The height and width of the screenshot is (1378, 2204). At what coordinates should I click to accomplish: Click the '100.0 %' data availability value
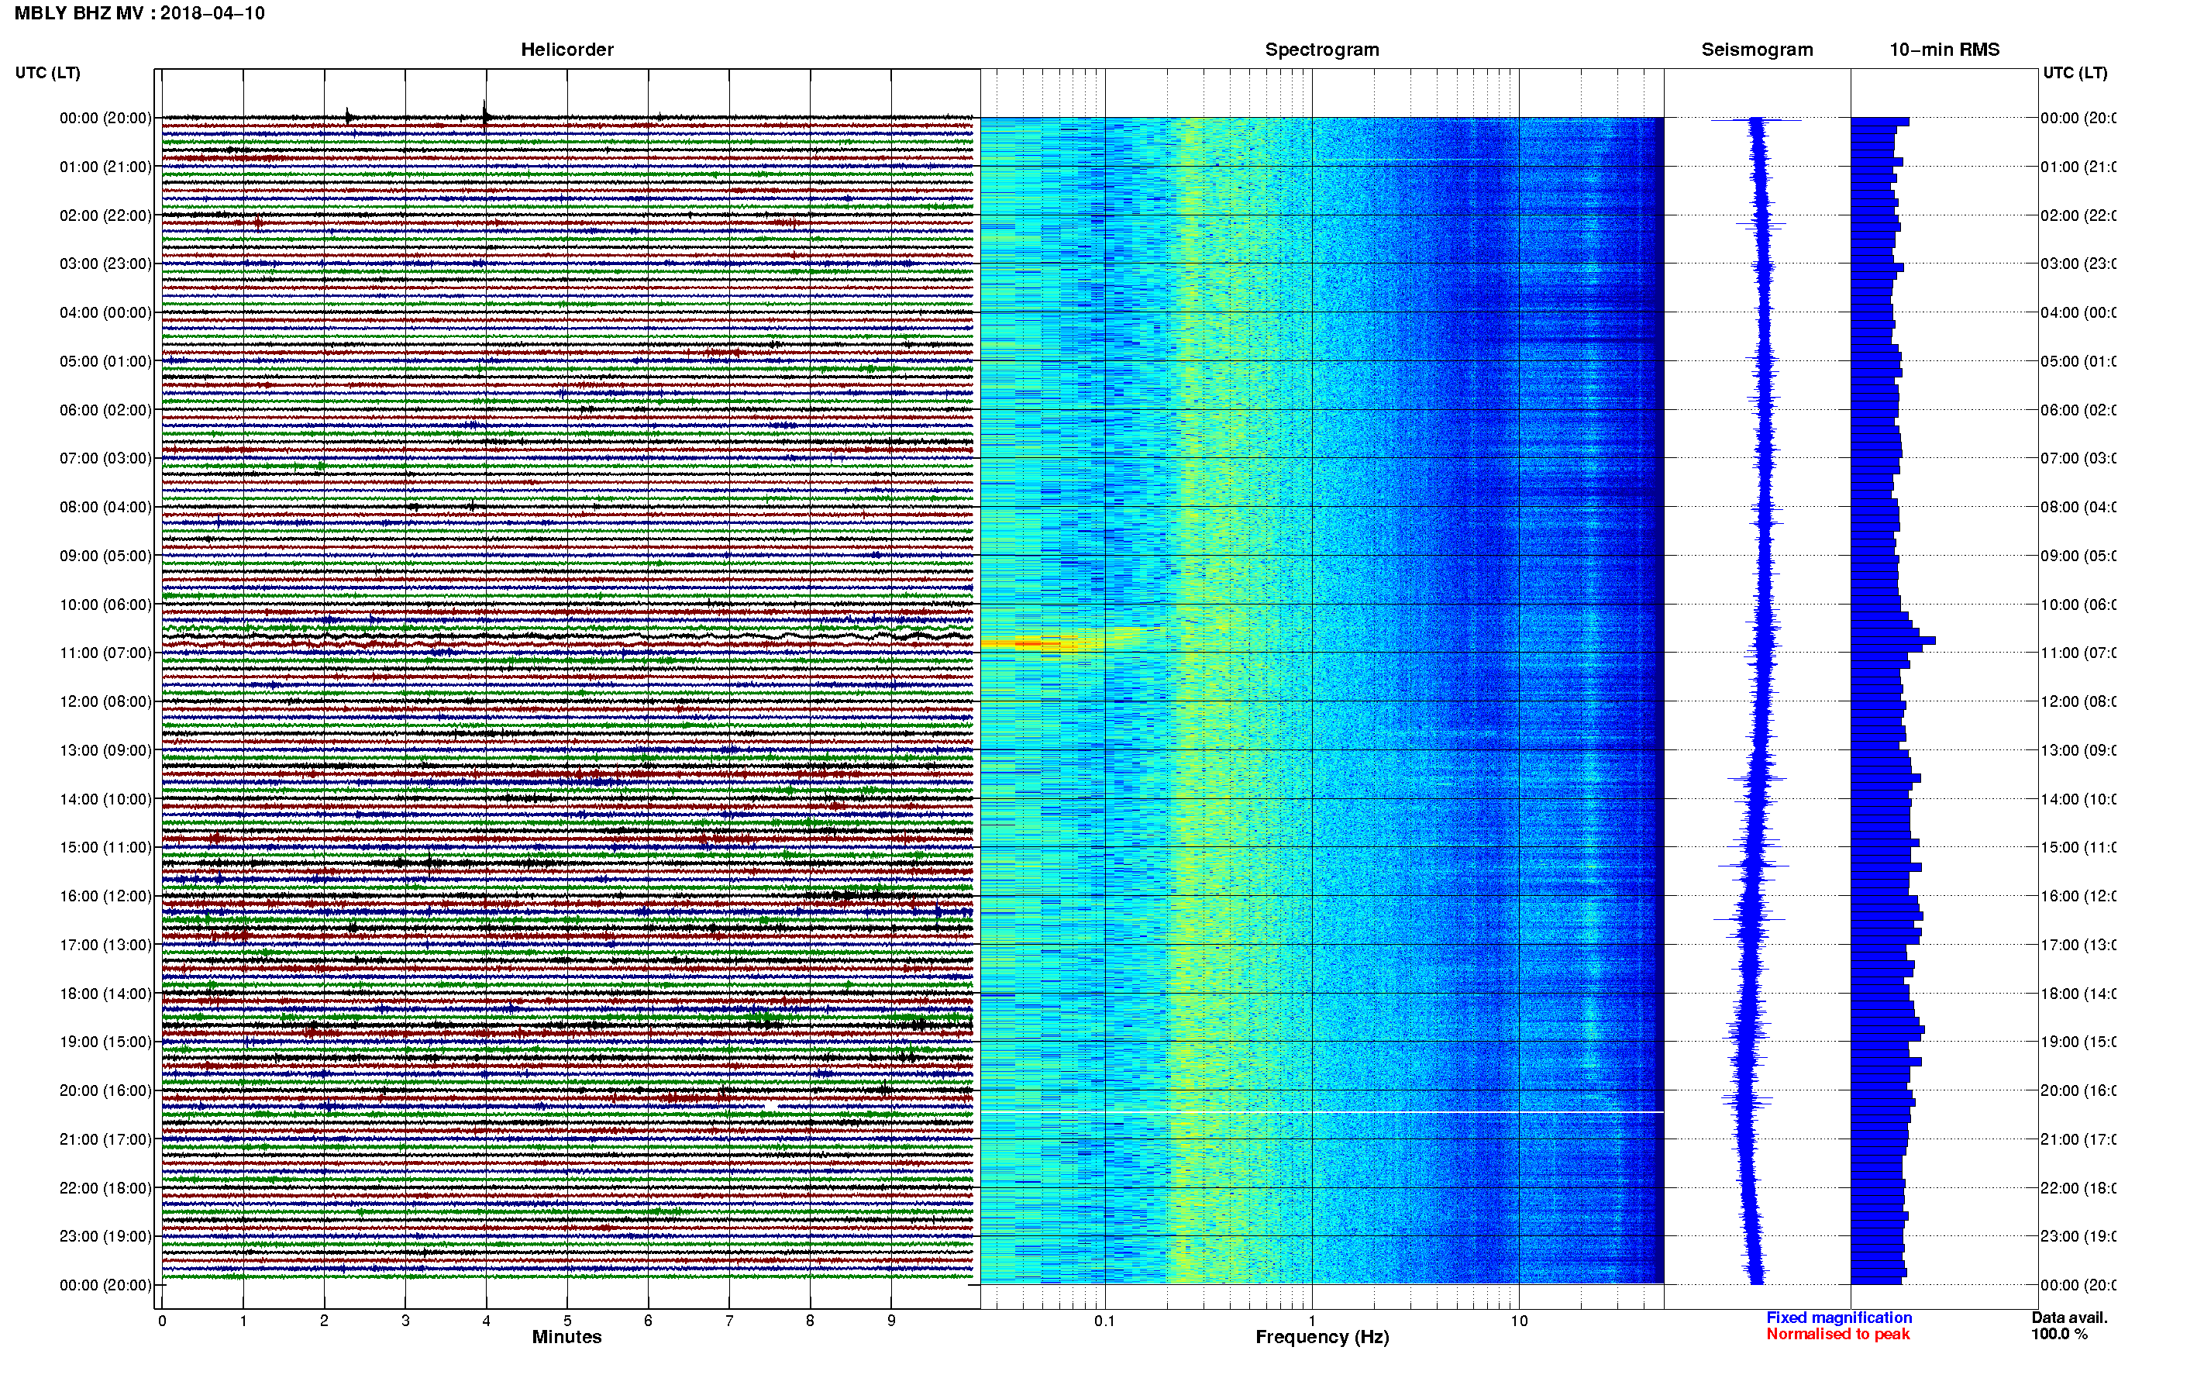2059,1333
